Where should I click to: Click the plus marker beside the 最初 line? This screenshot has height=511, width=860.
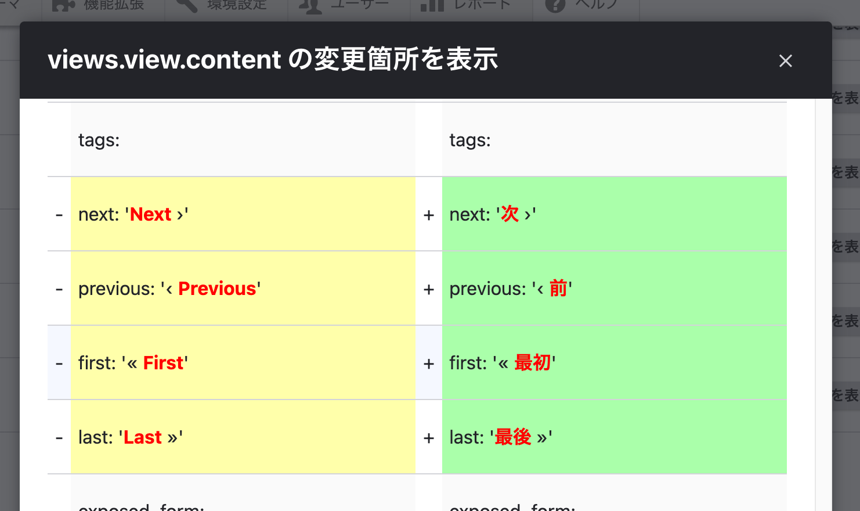tap(429, 364)
